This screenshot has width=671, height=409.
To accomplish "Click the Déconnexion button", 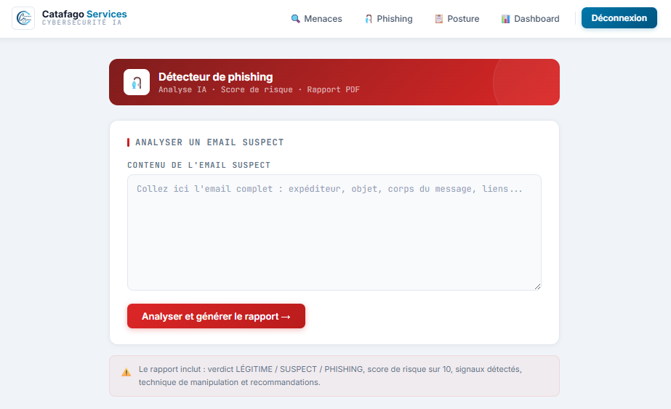I will coord(619,18).
